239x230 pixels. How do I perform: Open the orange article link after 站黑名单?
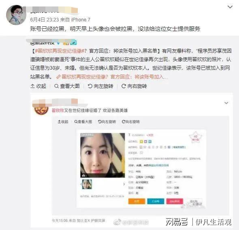coord(112,77)
